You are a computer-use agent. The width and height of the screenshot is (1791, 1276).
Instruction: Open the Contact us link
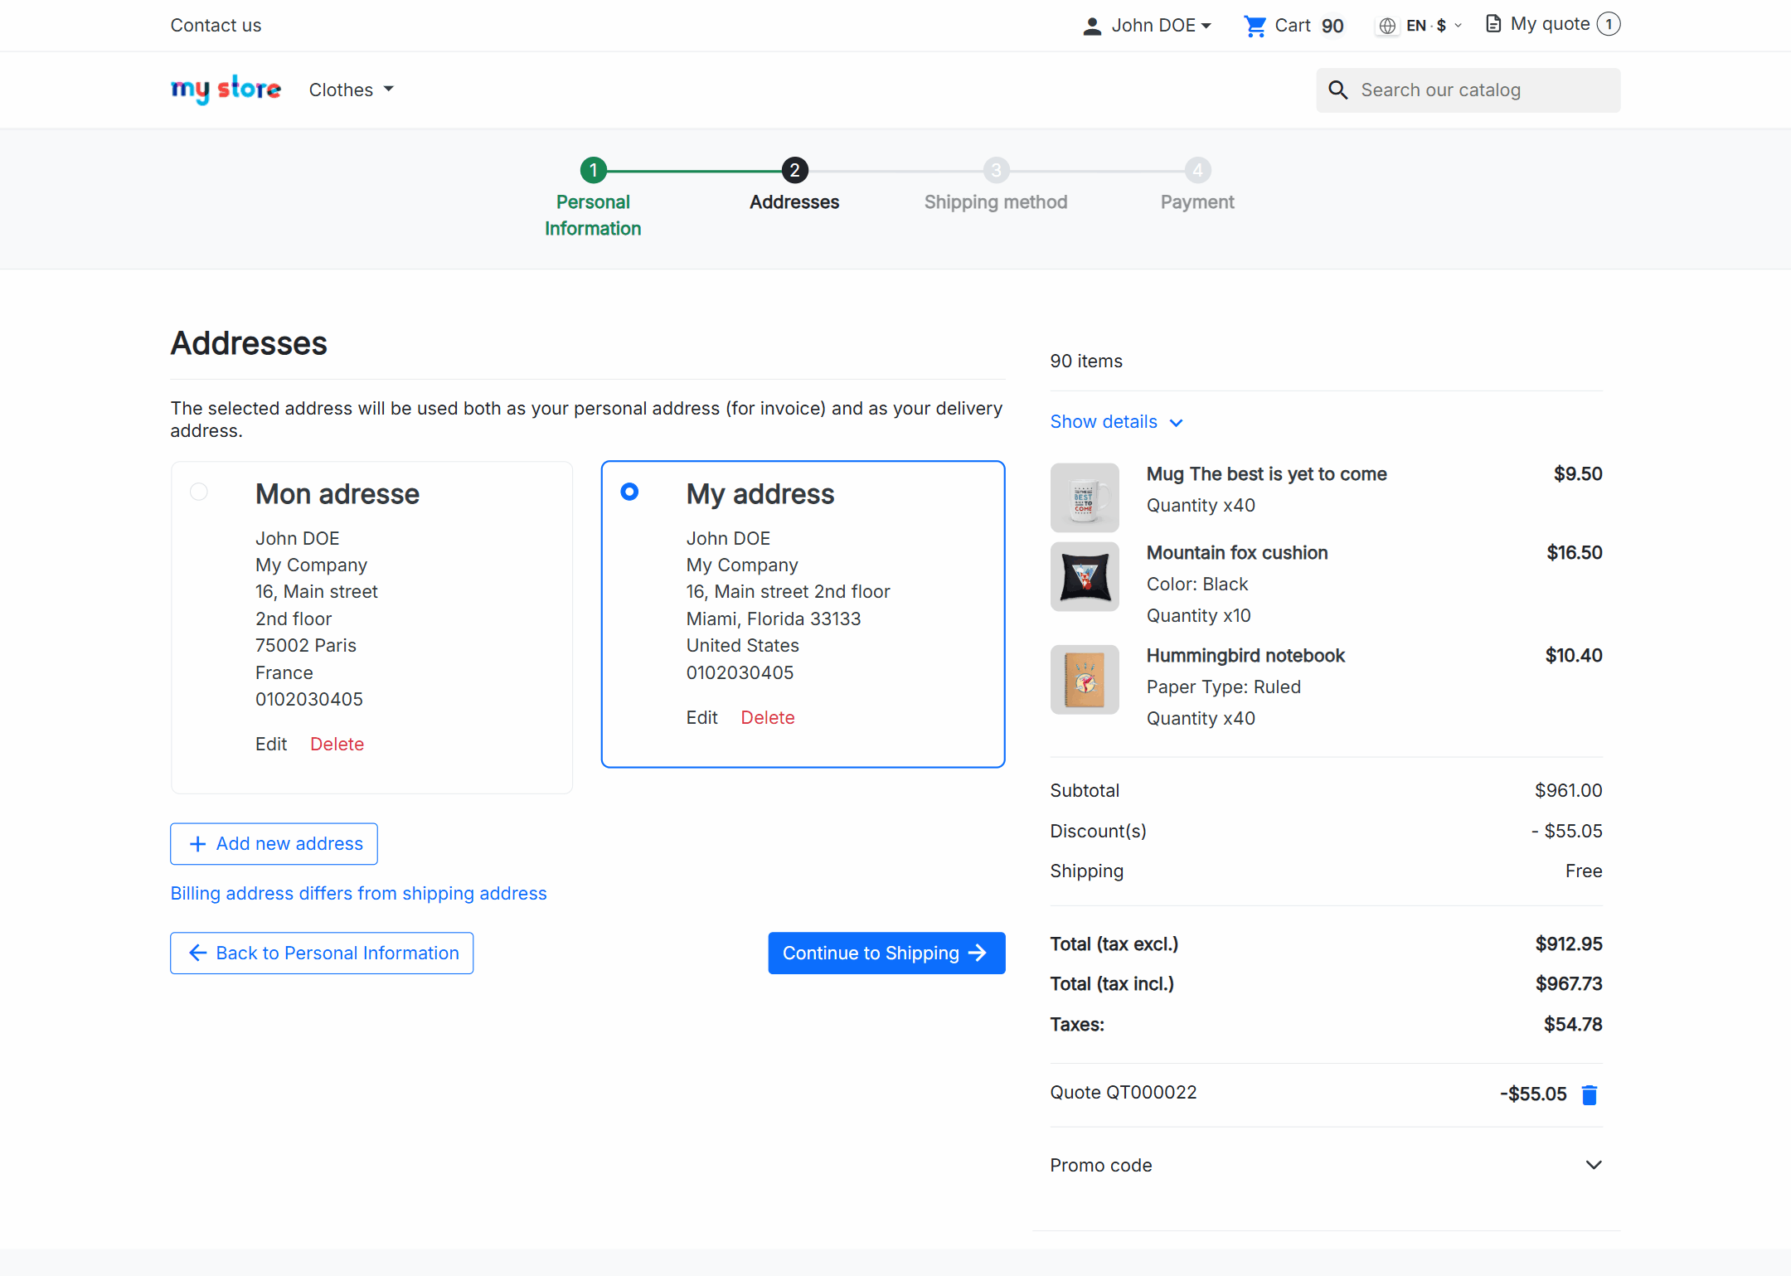[x=216, y=26]
